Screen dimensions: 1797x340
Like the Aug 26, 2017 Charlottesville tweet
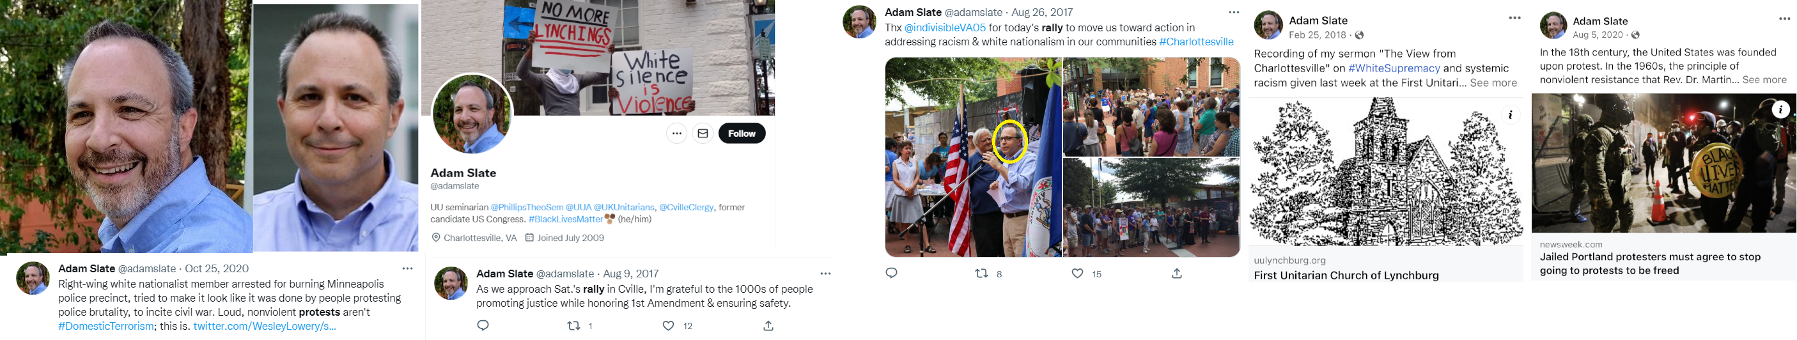click(x=1077, y=273)
